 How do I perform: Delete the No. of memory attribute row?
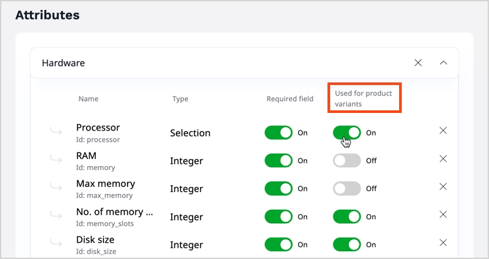(443, 215)
